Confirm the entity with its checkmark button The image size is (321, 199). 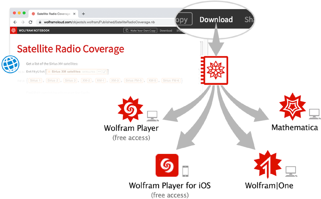(x=104, y=72)
